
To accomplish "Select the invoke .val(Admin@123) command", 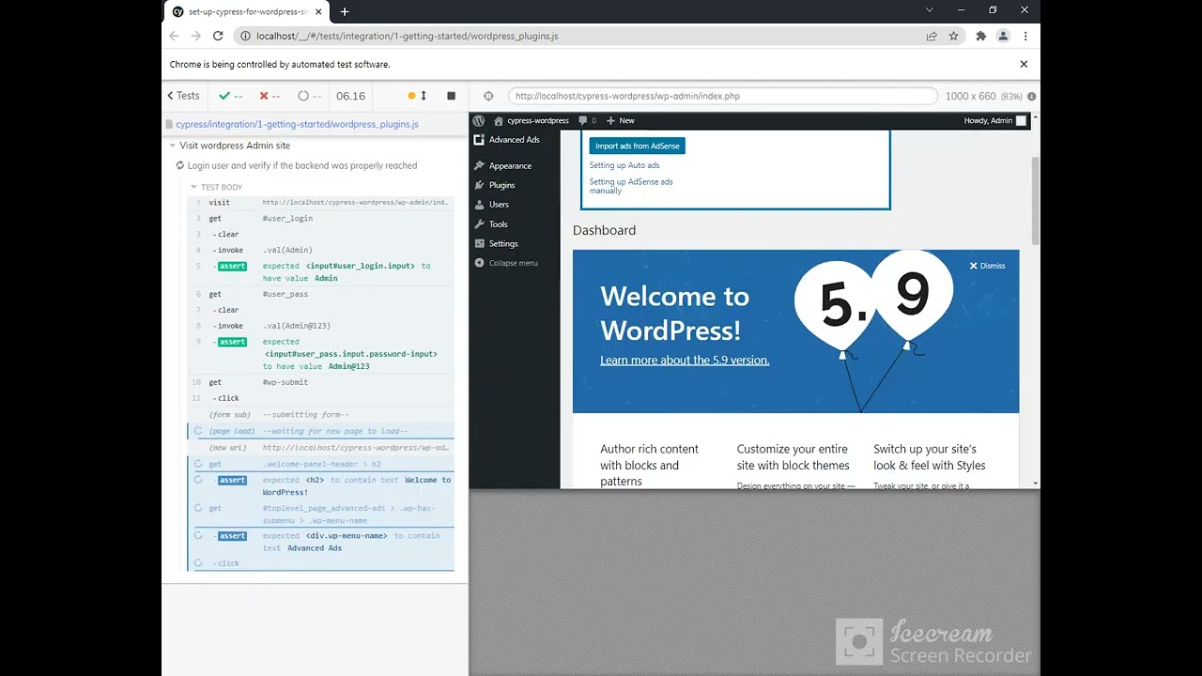I will [320, 326].
